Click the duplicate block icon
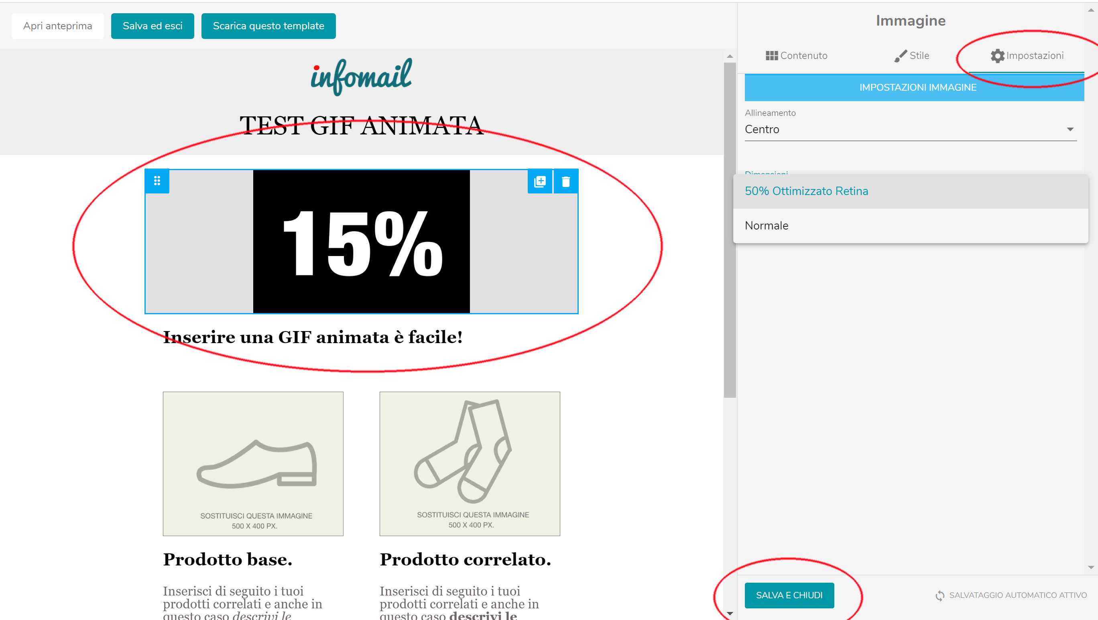Viewport: 1098px width, 620px height. tap(540, 181)
